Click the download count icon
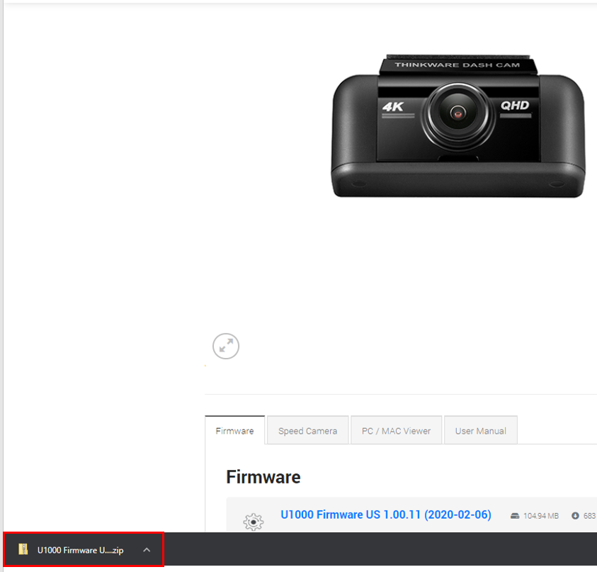The height and width of the screenshot is (572, 597). click(575, 515)
